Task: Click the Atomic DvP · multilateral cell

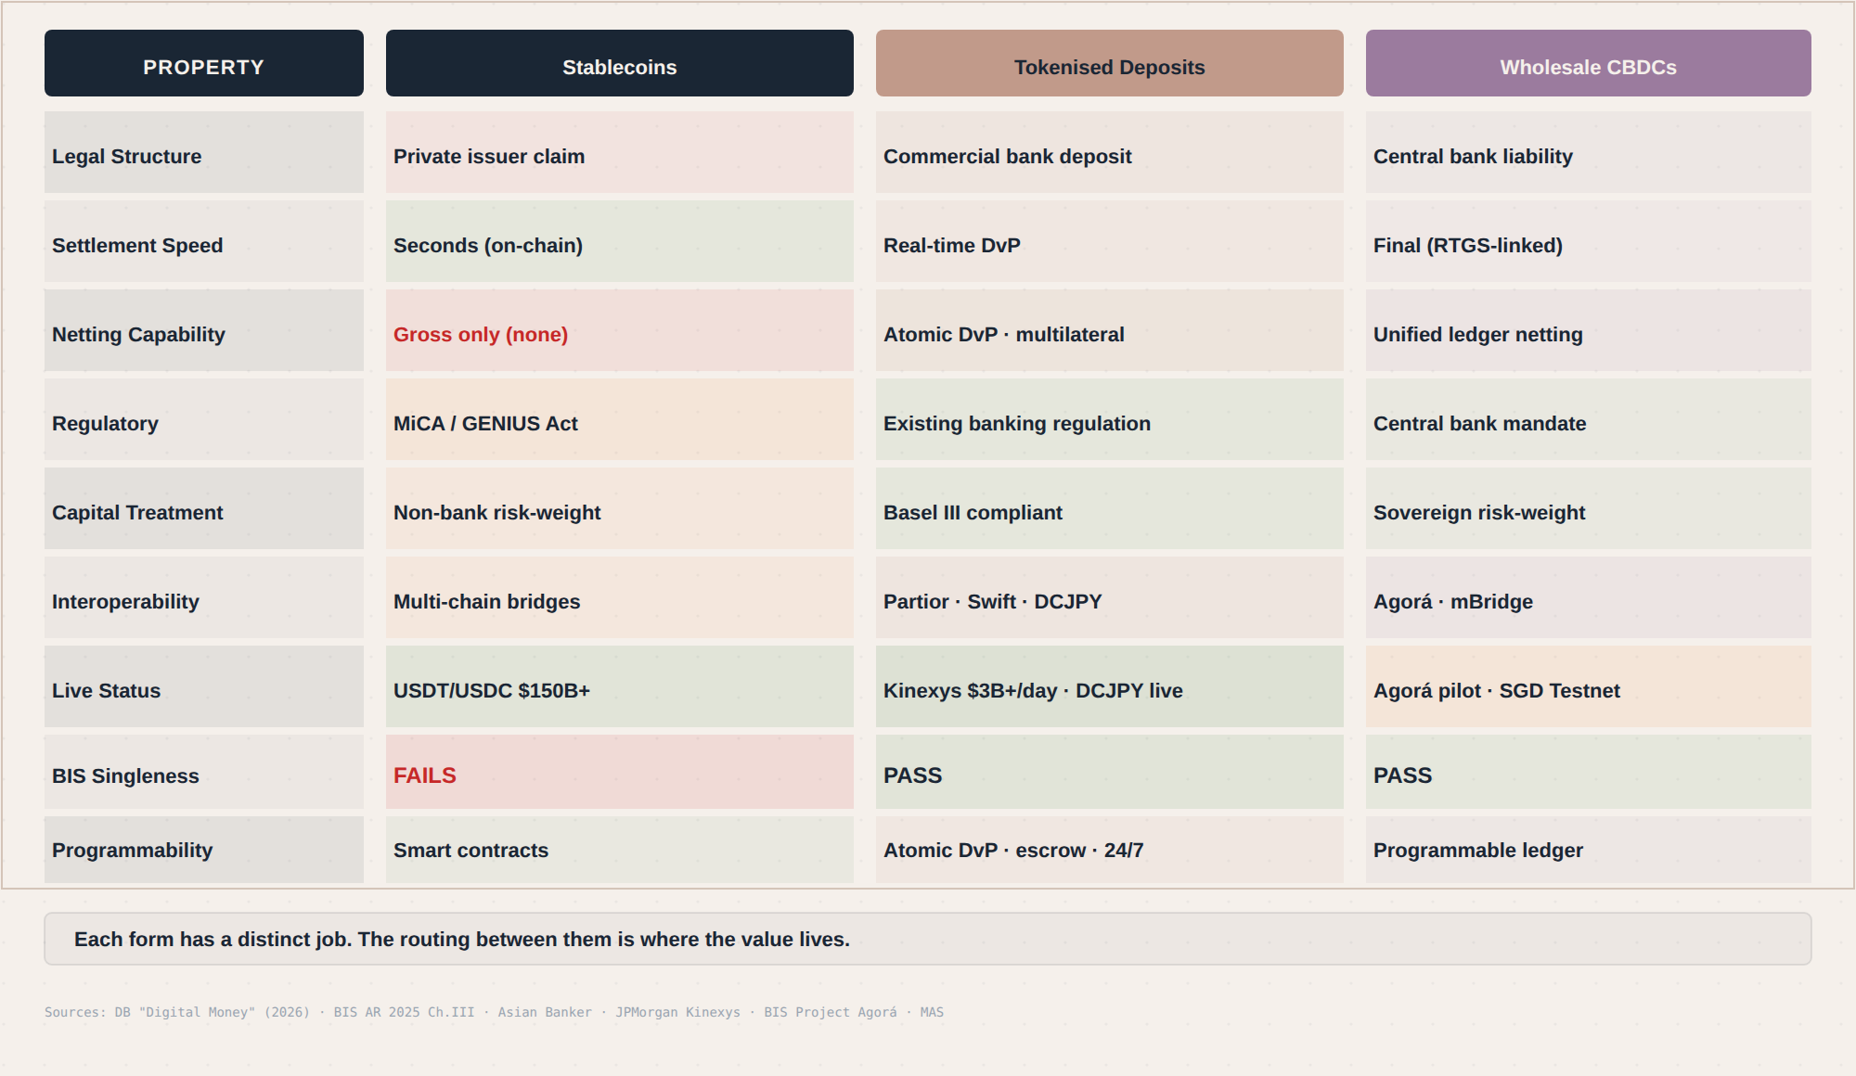Action: (x=1110, y=330)
